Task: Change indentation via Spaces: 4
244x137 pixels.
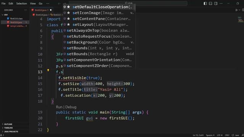Action: (x=210, y=135)
